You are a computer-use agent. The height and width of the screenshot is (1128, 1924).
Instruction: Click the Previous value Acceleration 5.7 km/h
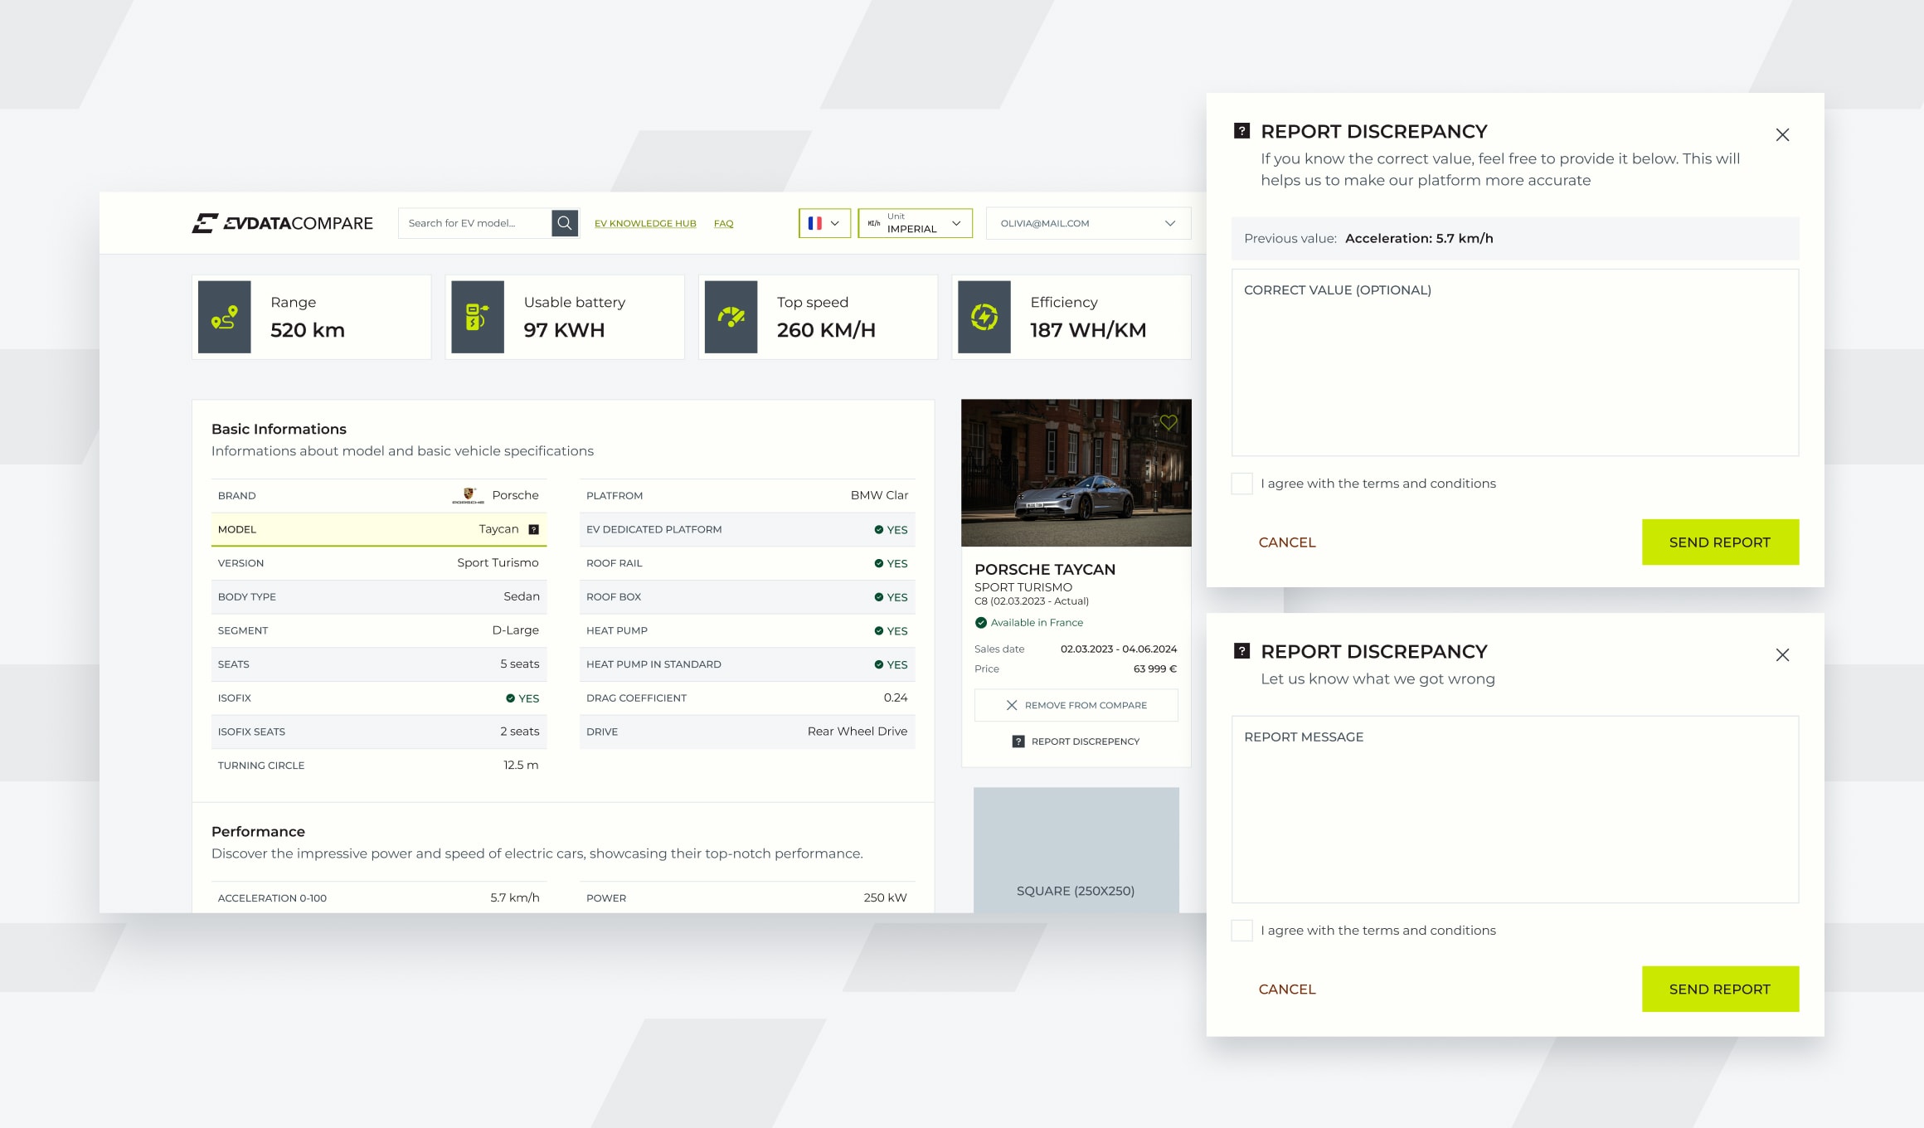click(1419, 238)
